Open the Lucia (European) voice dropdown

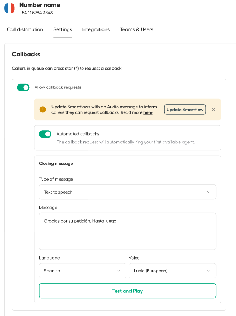[x=172, y=271]
